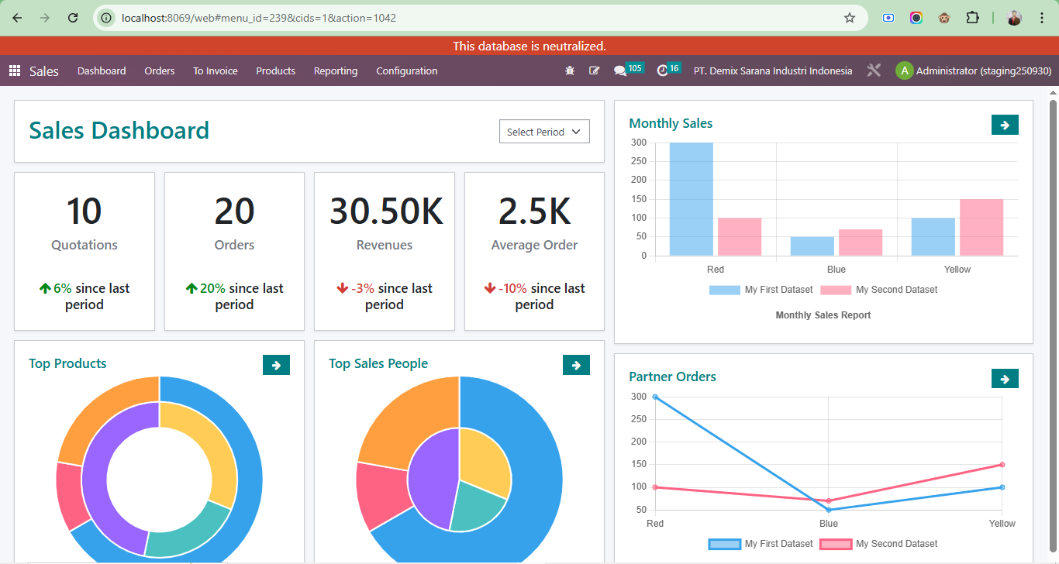Viewport: 1059px width, 564px height.
Task: Click the Revenues card showing 30.50K
Action: [x=385, y=251]
